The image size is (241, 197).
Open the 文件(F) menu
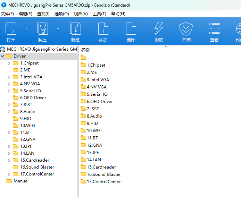coord(7,14)
